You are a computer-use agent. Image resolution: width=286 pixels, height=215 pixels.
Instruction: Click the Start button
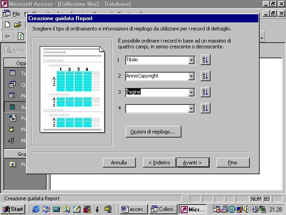13,209
